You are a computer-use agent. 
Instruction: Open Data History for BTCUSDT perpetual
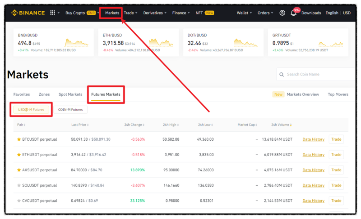click(x=313, y=139)
